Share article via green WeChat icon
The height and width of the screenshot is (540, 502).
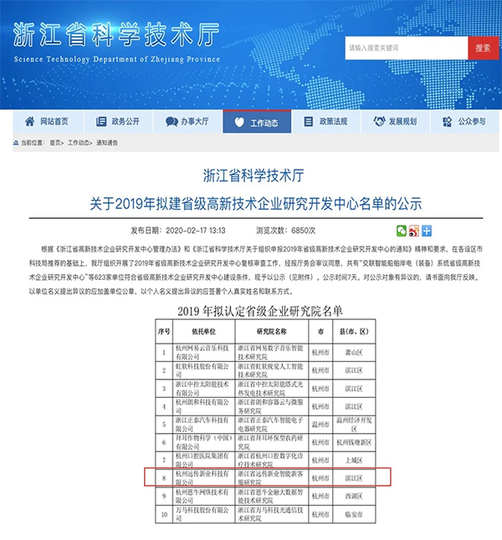coord(402,230)
